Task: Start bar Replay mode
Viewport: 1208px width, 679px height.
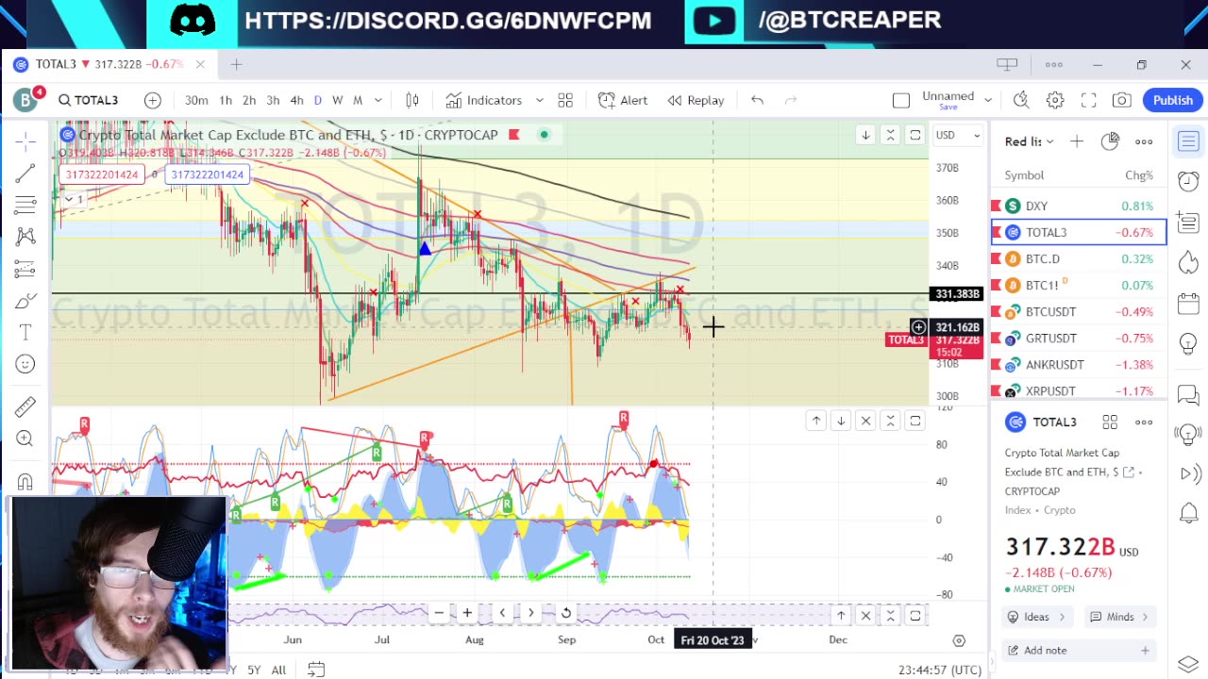Action: pyautogui.click(x=696, y=100)
